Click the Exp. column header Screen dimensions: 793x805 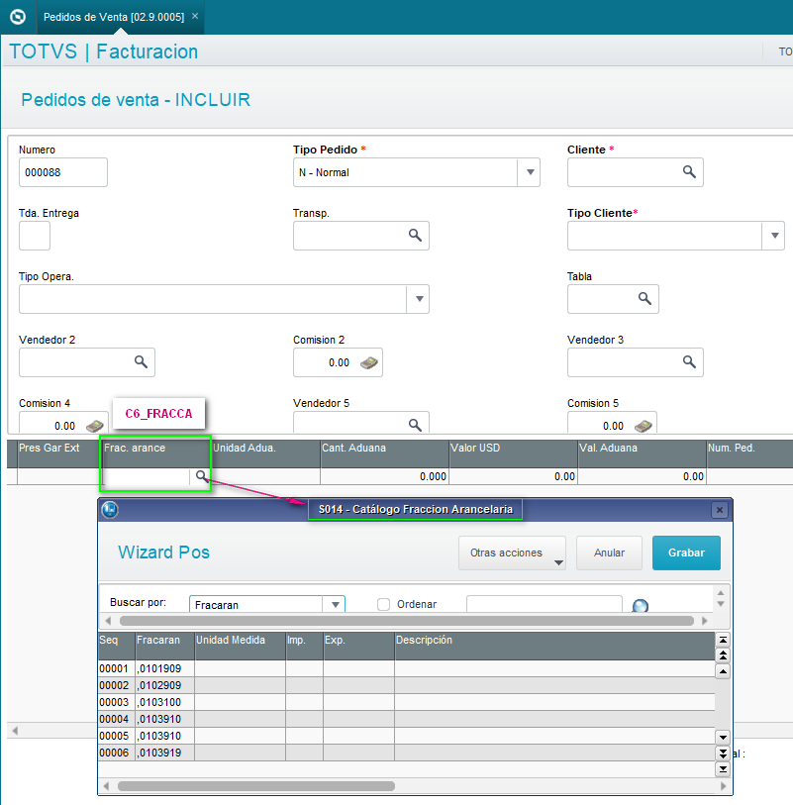coord(358,646)
